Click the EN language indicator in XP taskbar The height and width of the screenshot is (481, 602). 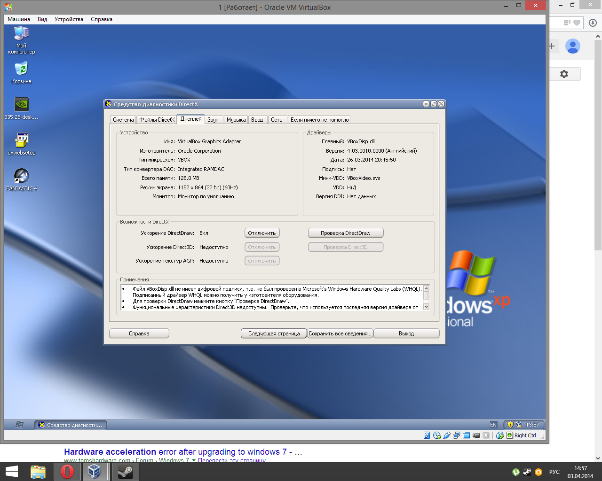pyautogui.click(x=493, y=425)
